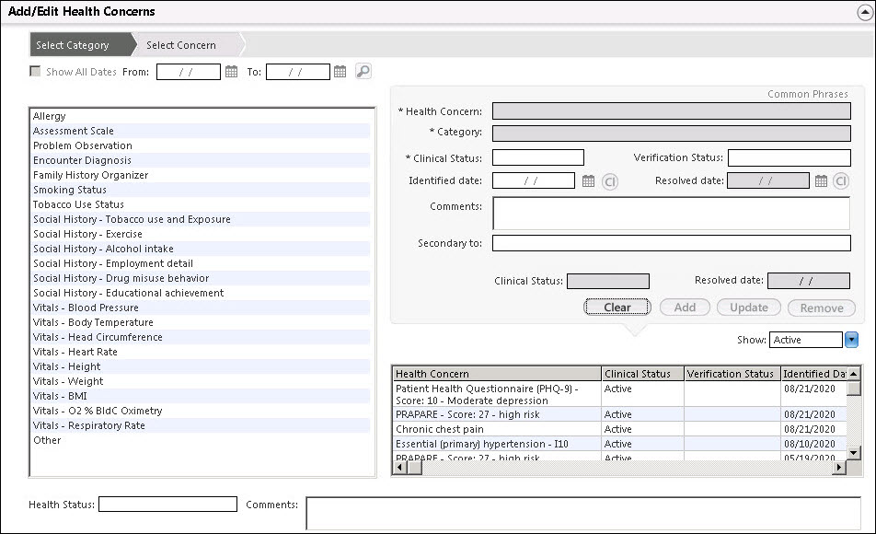The width and height of the screenshot is (876, 534).
Task: Select Social History - Tobacco use and Exposure
Action: click(202, 219)
